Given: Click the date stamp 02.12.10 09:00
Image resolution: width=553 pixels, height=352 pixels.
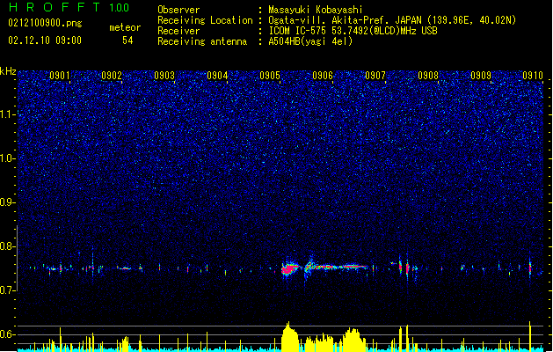Looking at the screenshot, I should click(45, 40).
